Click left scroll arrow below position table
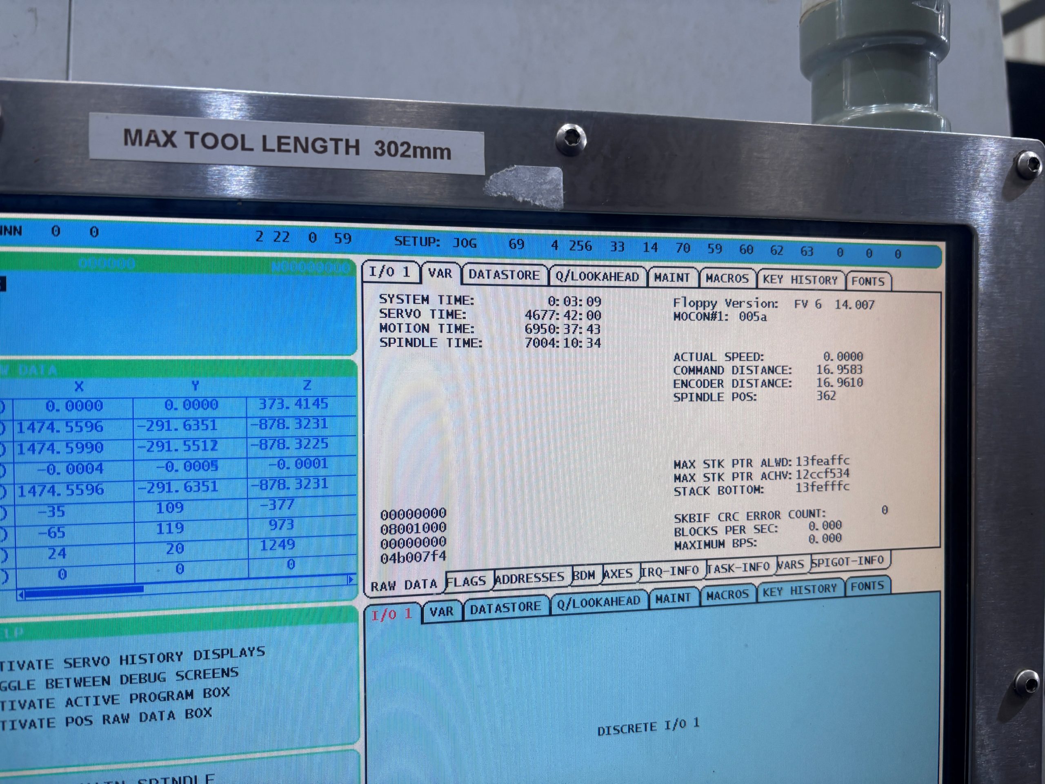 coord(21,595)
